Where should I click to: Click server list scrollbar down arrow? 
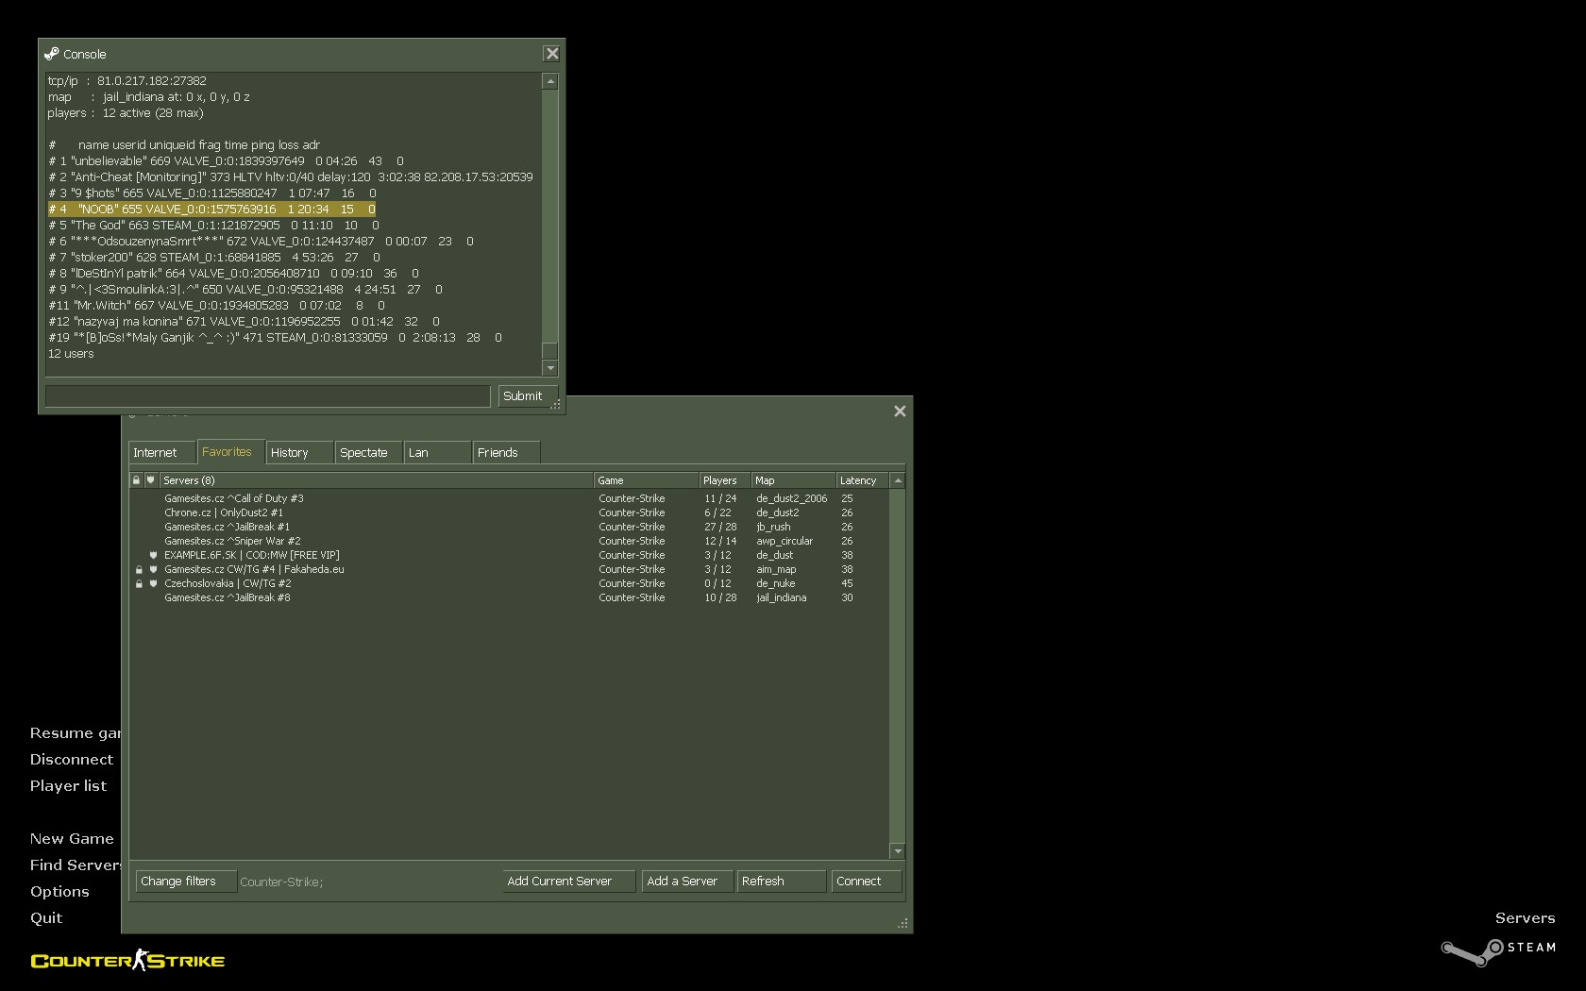pyautogui.click(x=898, y=851)
